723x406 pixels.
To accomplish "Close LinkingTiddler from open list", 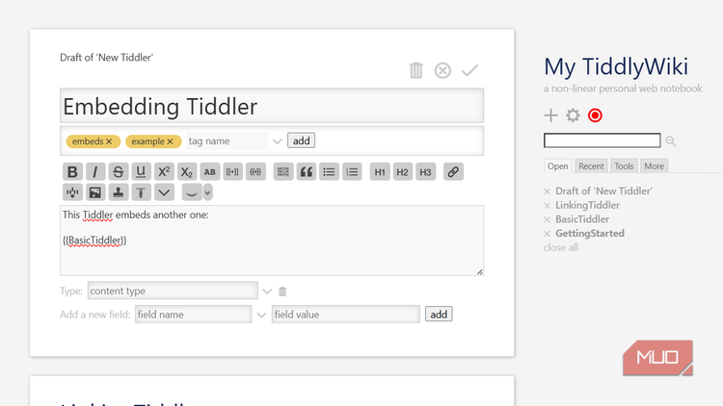I will pos(547,206).
